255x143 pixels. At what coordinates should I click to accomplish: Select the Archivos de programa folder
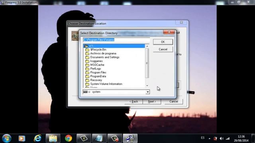[x=103, y=54]
